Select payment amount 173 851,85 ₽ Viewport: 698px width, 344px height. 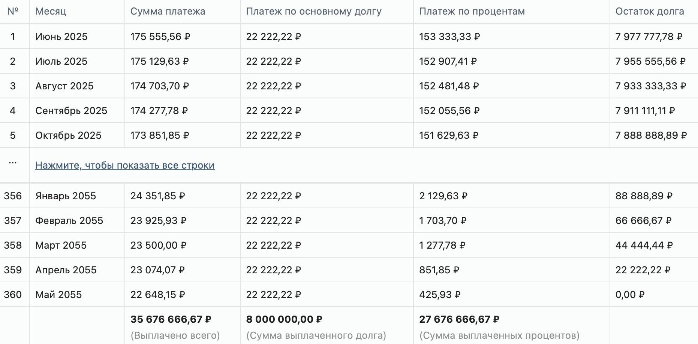pyautogui.click(x=160, y=135)
